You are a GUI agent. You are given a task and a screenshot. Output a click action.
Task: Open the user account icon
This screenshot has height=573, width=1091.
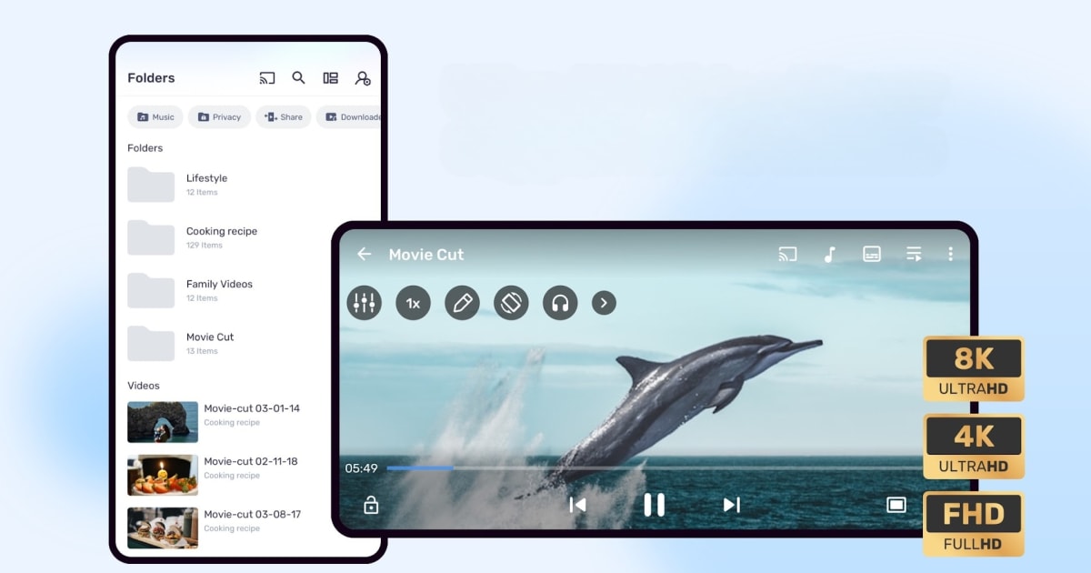(362, 79)
